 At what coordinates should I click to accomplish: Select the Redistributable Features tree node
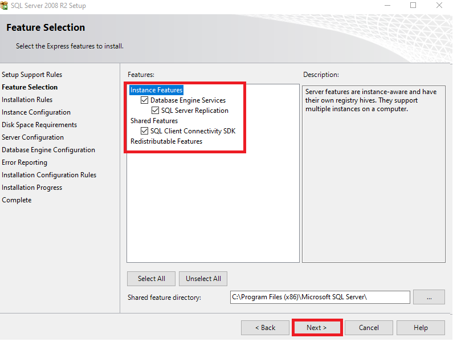click(166, 141)
